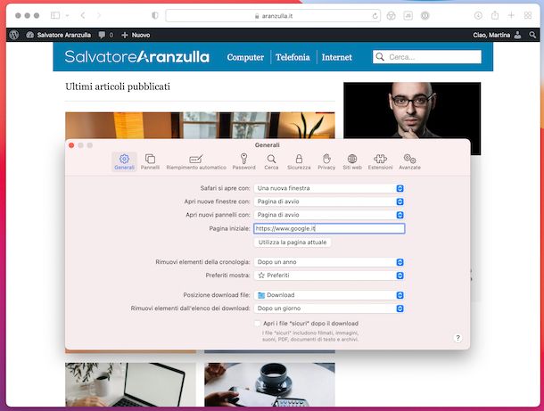Open the Sicurezza preferences tab

(299, 161)
